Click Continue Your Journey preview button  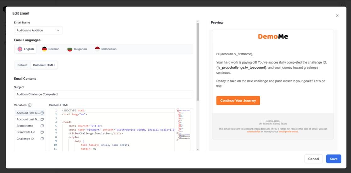click(238, 101)
